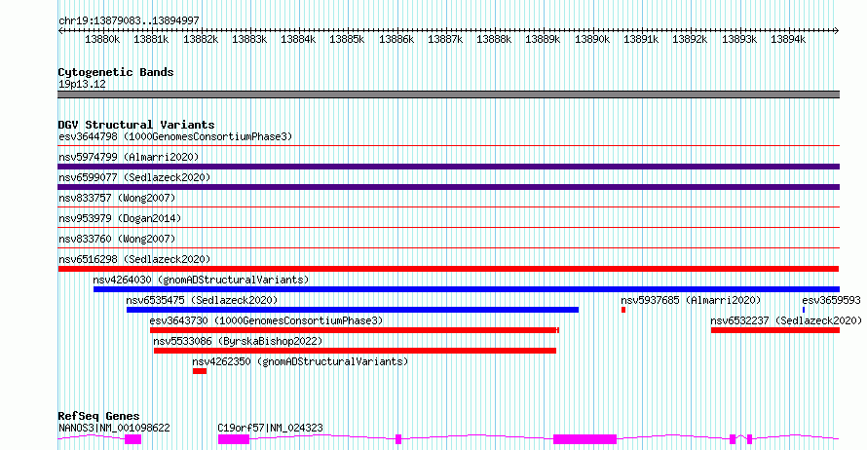This screenshot has height=450, width=867.
Task: Click the purple bar of nsv5974799
Action: click(448, 167)
